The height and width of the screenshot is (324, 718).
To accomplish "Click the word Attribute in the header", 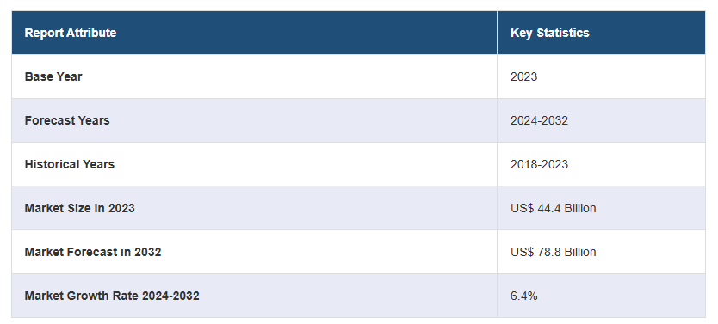I will pos(91,33).
